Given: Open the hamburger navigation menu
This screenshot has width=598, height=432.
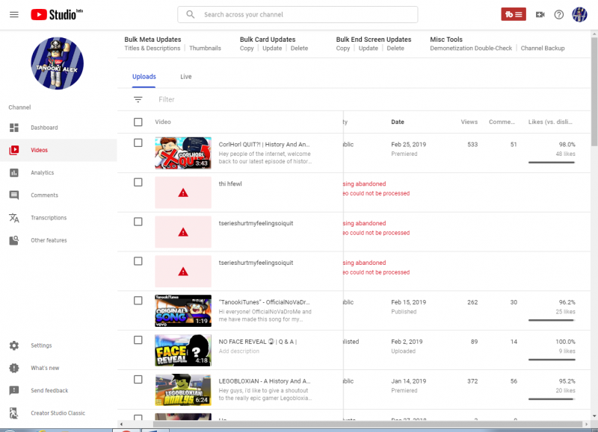Looking at the screenshot, I should (13, 14).
